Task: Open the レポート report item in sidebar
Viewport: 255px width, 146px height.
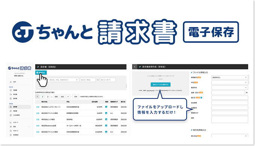Action: [14, 122]
